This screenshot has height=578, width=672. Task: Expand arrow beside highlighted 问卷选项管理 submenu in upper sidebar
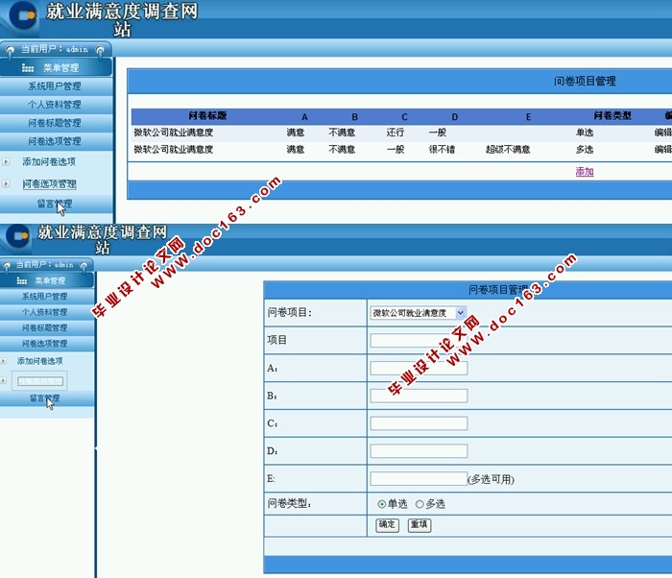(7, 183)
